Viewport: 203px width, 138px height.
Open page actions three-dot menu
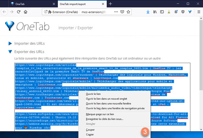pyautogui.click(x=116, y=12)
